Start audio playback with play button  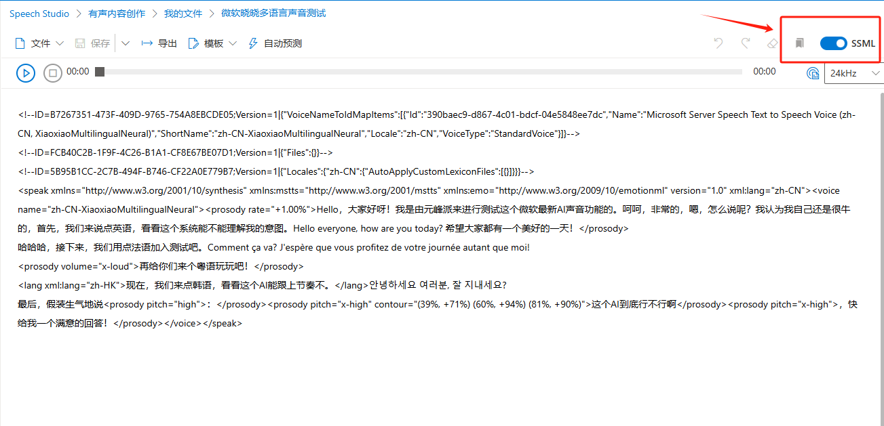point(26,72)
